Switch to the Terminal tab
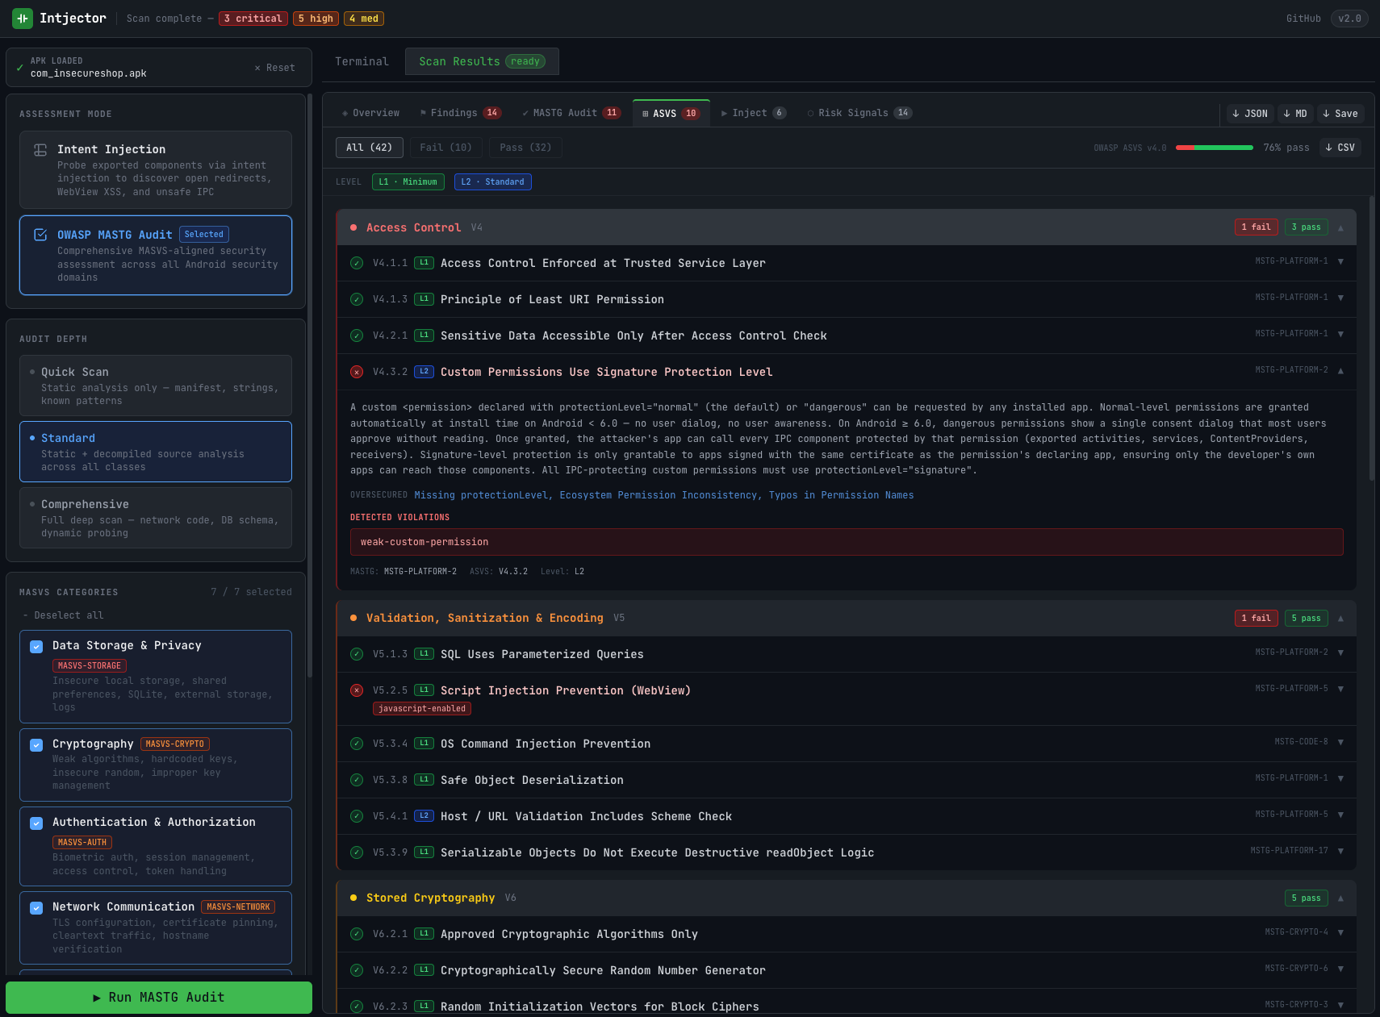The width and height of the screenshot is (1380, 1017). pos(362,61)
